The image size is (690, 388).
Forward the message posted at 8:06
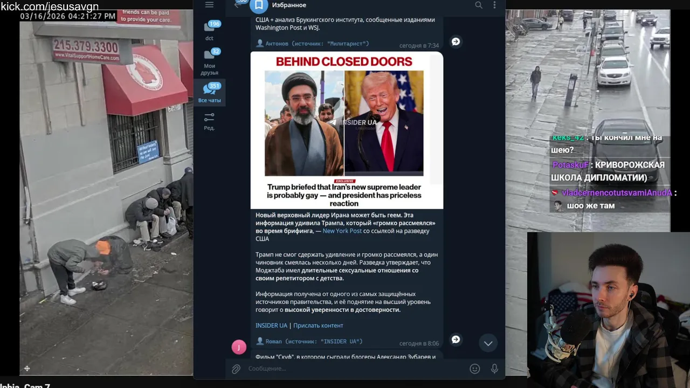[456, 339]
